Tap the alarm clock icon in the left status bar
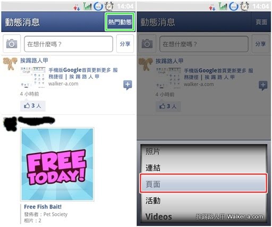 (x=109, y=6)
